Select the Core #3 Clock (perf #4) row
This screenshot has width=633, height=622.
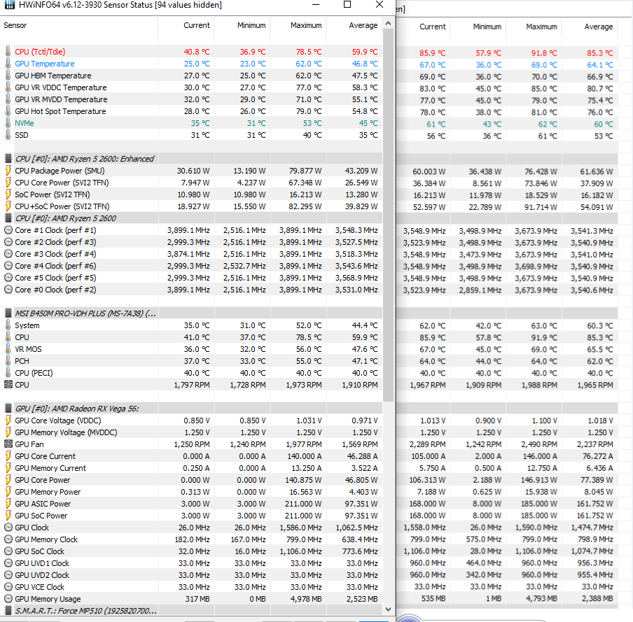[191, 254]
